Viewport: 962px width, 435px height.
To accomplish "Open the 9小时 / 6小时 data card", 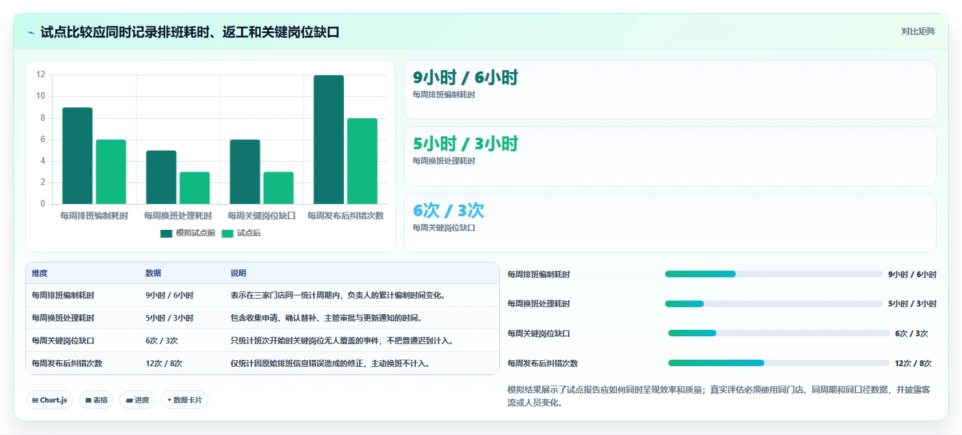I will point(669,90).
